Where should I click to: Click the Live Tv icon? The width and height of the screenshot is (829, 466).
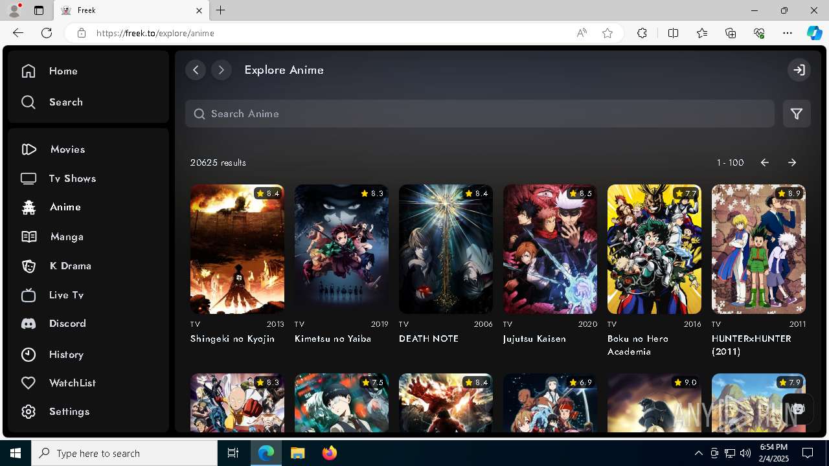(x=28, y=295)
